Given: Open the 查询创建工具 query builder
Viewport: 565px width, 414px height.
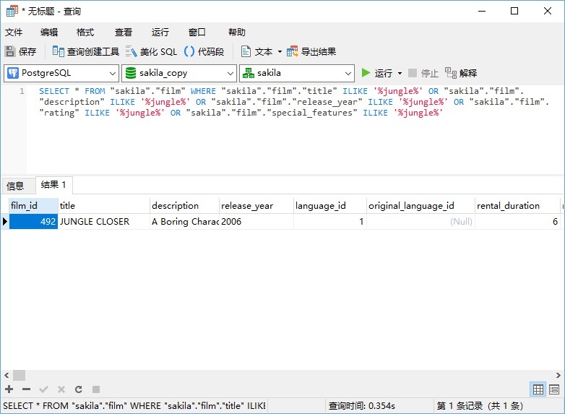Looking at the screenshot, I should point(85,51).
